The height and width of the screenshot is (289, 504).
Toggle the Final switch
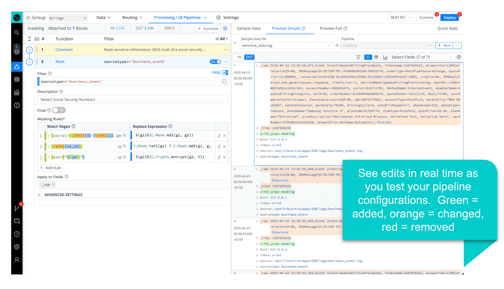click(x=59, y=110)
